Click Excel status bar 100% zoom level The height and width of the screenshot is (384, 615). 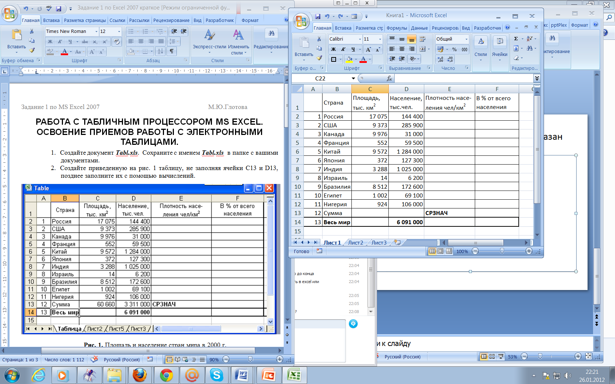point(462,251)
